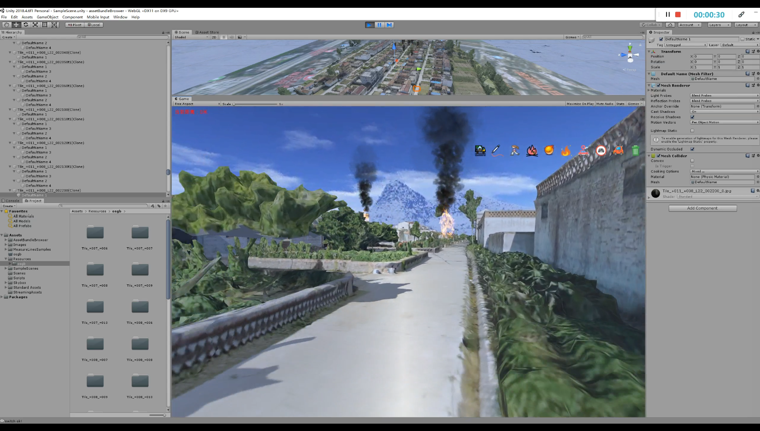Select the Scale tool
The image size is (760, 431).
(x=35, y=25)
